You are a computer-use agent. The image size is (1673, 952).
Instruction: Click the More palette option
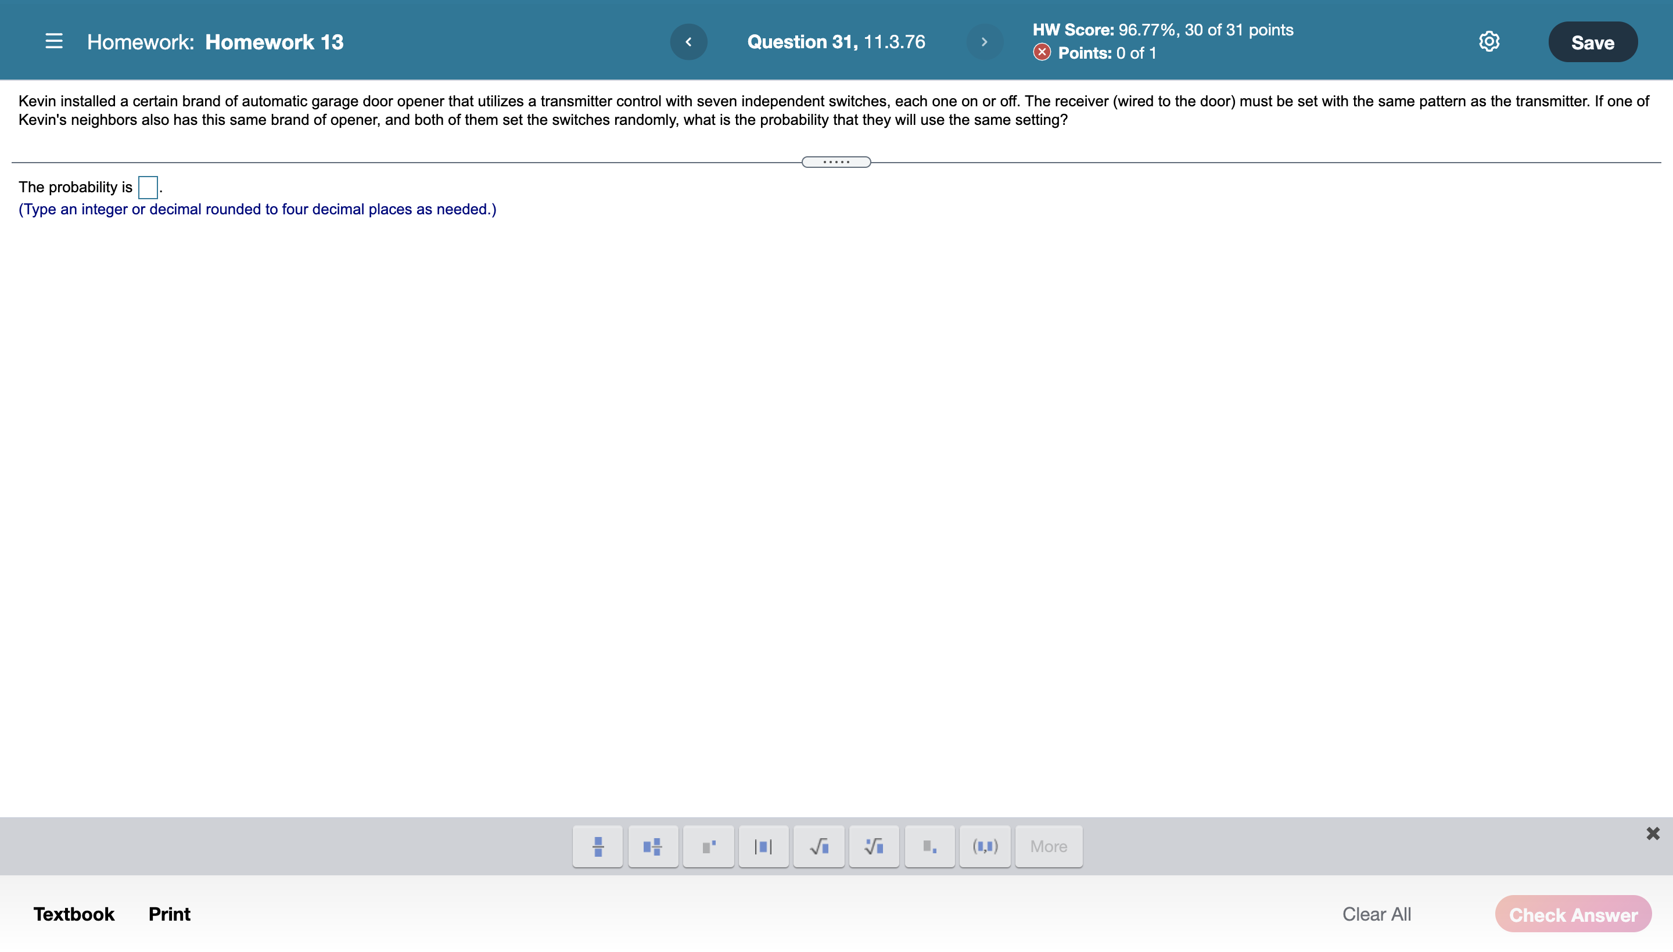tap(1047, 846)
